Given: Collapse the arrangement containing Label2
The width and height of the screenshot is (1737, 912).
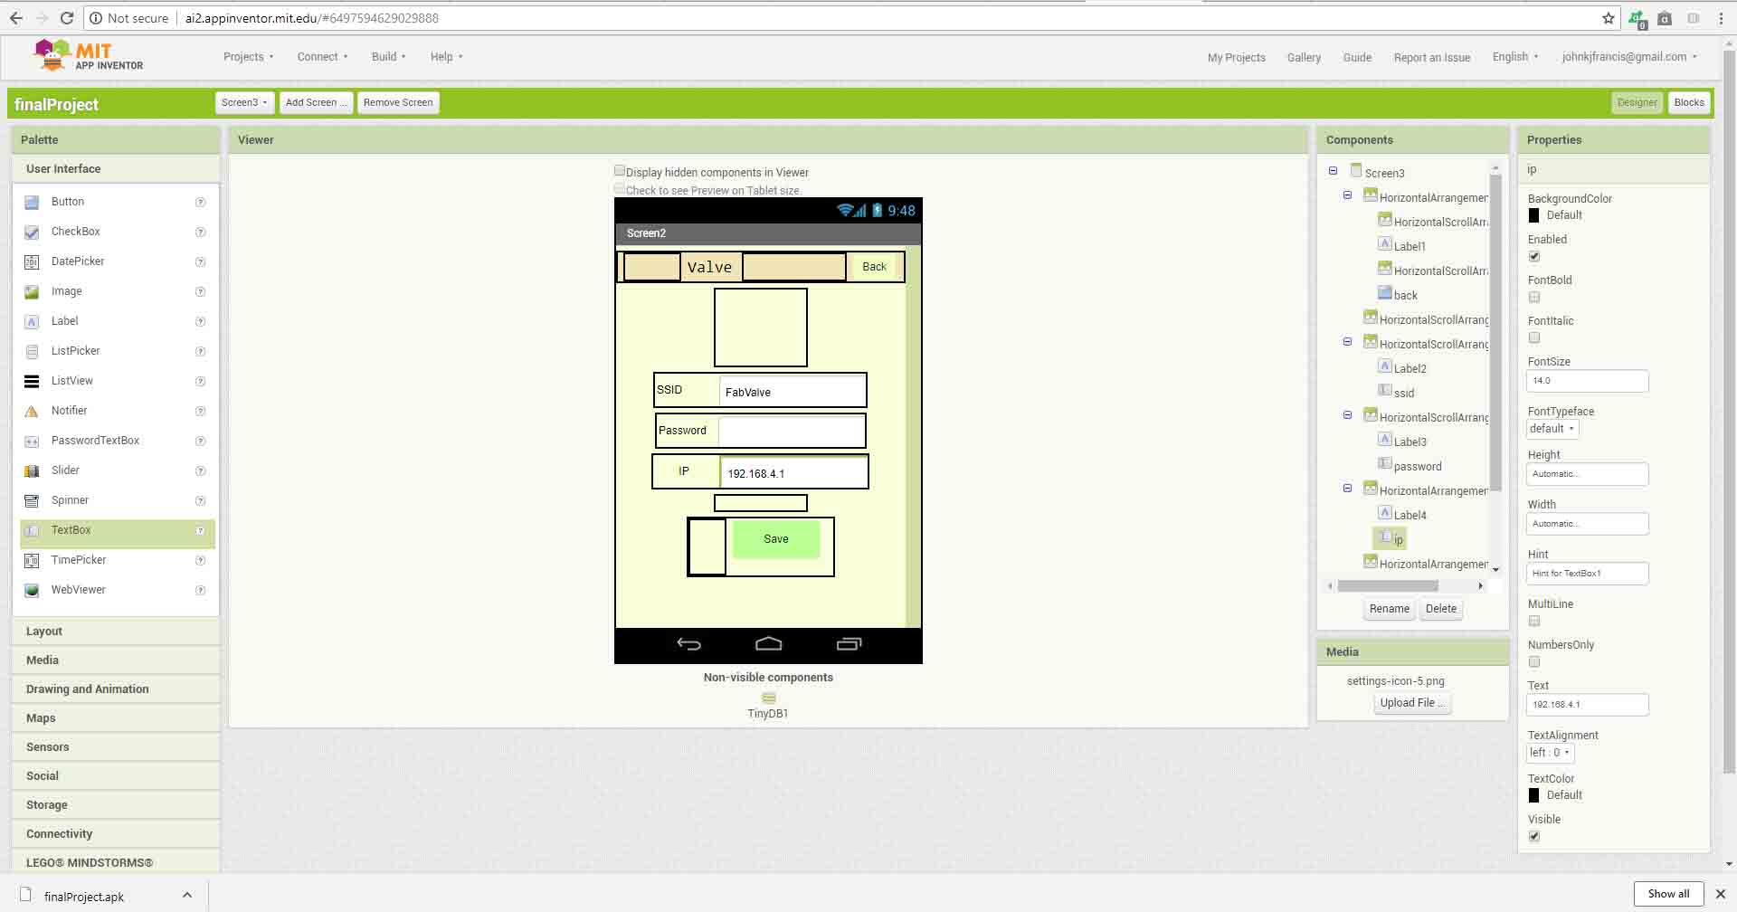Looking at the screenshot, I should (1347, 342).
